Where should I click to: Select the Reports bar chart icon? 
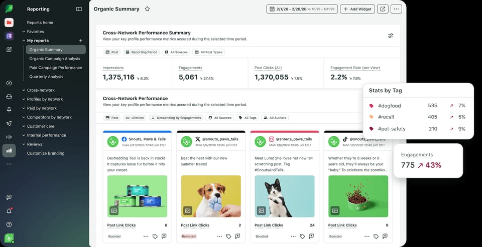(x=9, y=150)
